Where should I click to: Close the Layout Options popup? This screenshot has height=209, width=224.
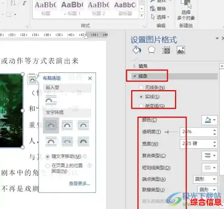coord(90,78)
